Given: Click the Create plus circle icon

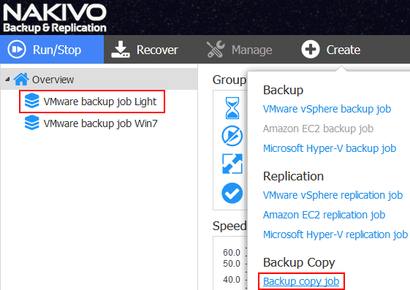Looking at the screenshot, I should pyautogui.click(x=311, y=49).
